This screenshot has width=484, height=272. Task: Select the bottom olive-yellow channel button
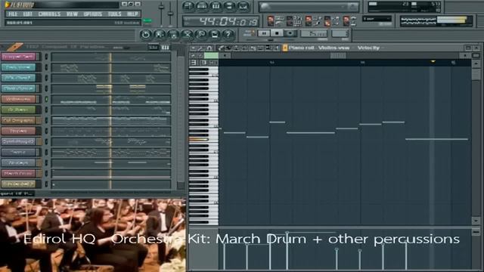tap(18, 184)
